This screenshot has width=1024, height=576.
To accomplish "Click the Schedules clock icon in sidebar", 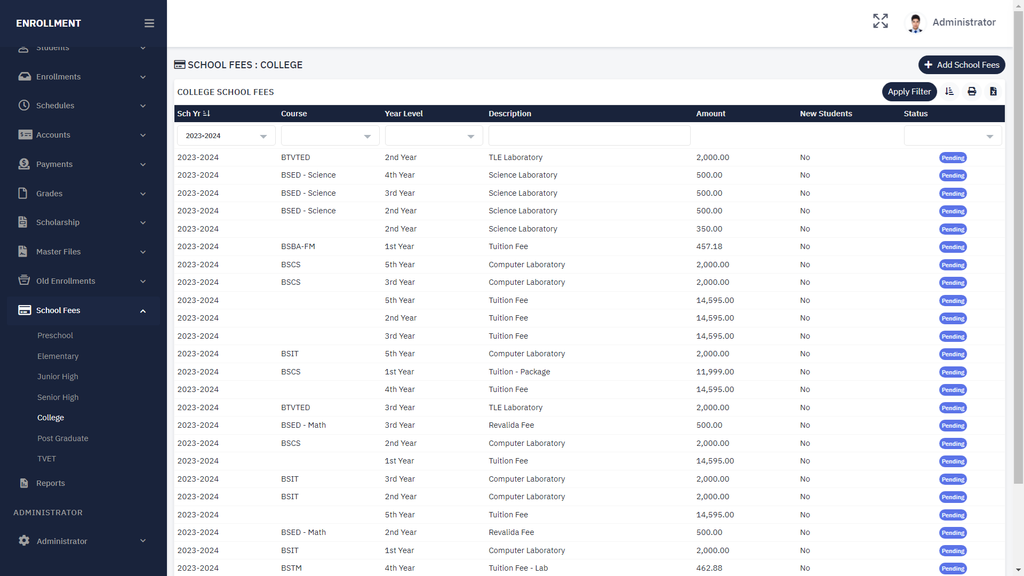I will pyautogui.click(x=24, y=106).
